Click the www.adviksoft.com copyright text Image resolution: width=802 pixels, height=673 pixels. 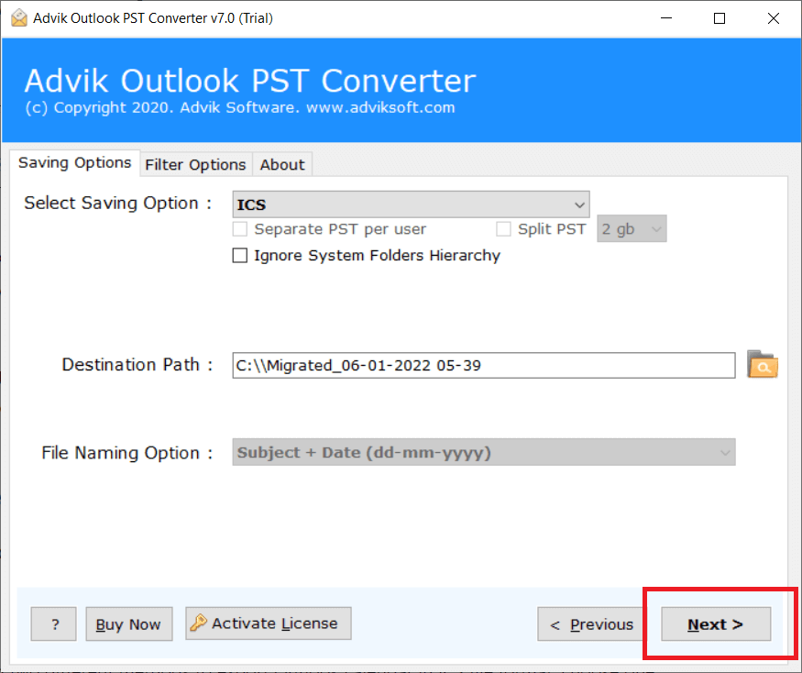coord(380,107)
